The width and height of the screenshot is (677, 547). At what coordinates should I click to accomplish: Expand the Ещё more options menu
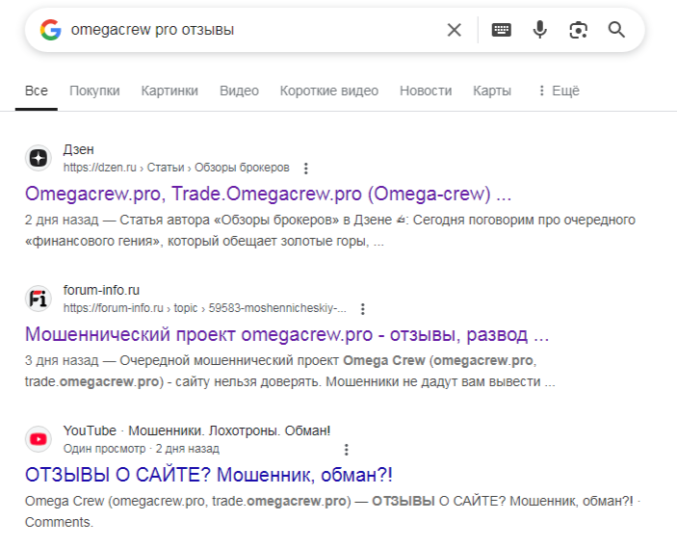point(559,91)
